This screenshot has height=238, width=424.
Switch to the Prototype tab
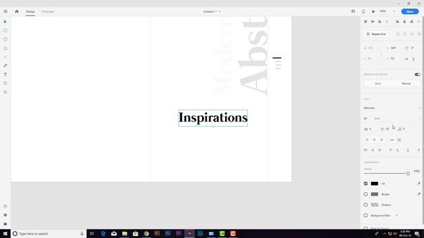[x=48, y=12]
